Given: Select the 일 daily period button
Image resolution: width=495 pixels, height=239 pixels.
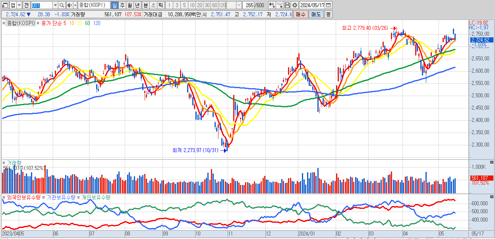Looking at the screenshot, I should tap(114, 5).
